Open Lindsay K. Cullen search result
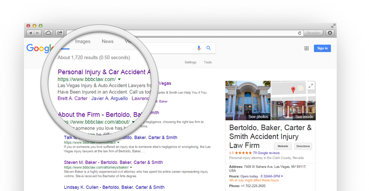Viewport: 369px width, 191px height. click(114, 187)
